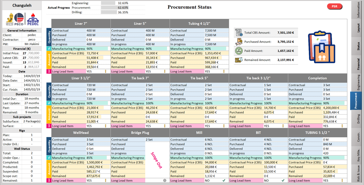Select the Key Mile. side tab

click(x=358, y=155)
